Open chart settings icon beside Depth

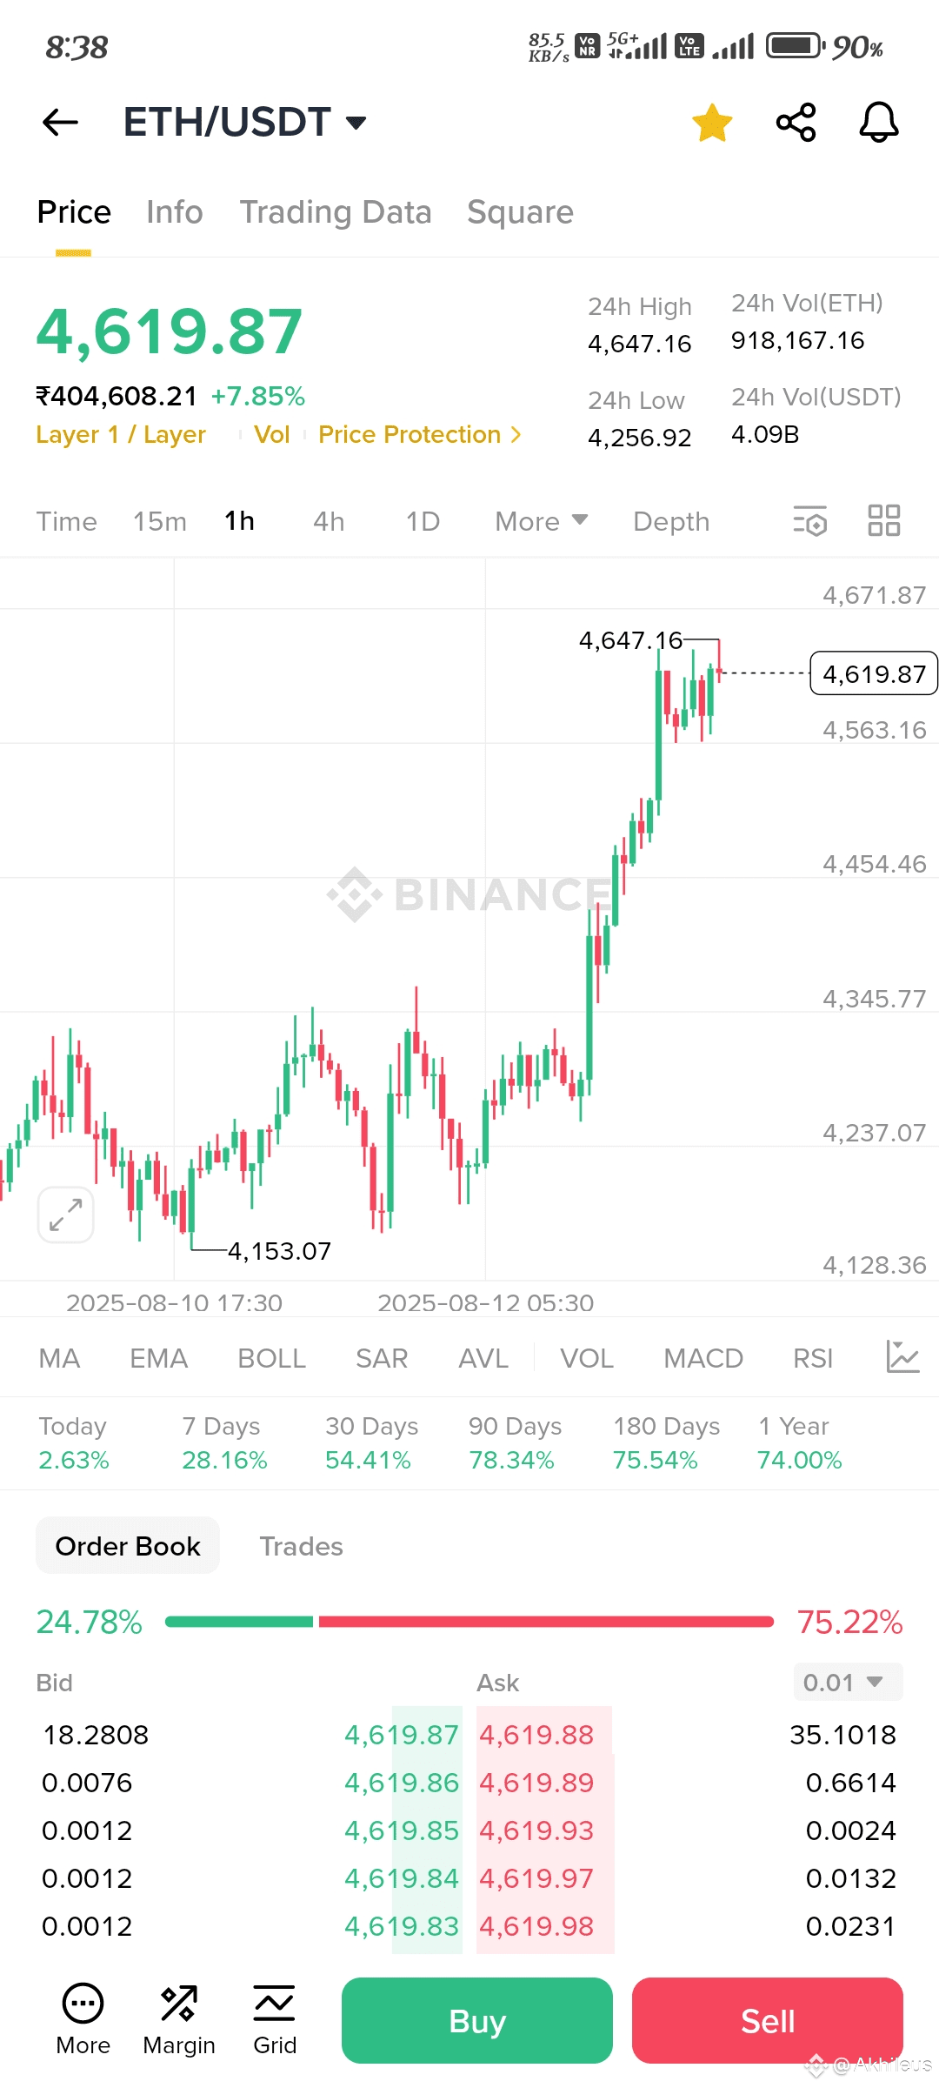point(809,521)
